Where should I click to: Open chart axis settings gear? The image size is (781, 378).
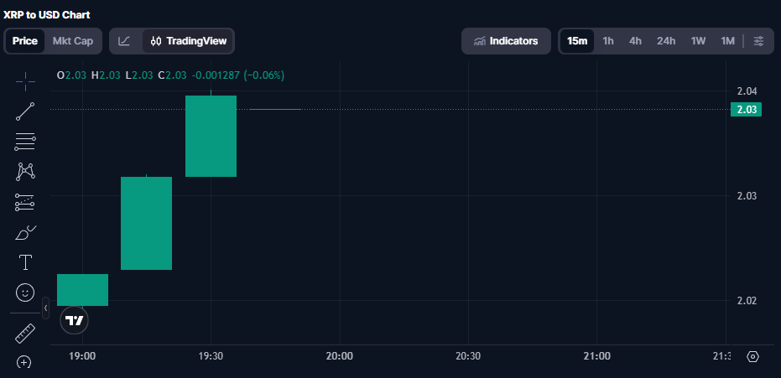[752, 356]
